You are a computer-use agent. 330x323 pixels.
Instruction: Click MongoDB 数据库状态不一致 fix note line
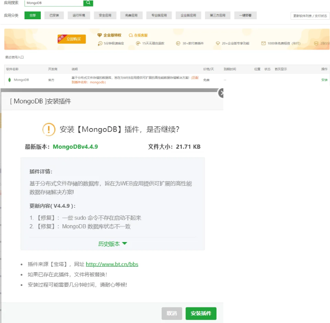(x=80, y=226)
